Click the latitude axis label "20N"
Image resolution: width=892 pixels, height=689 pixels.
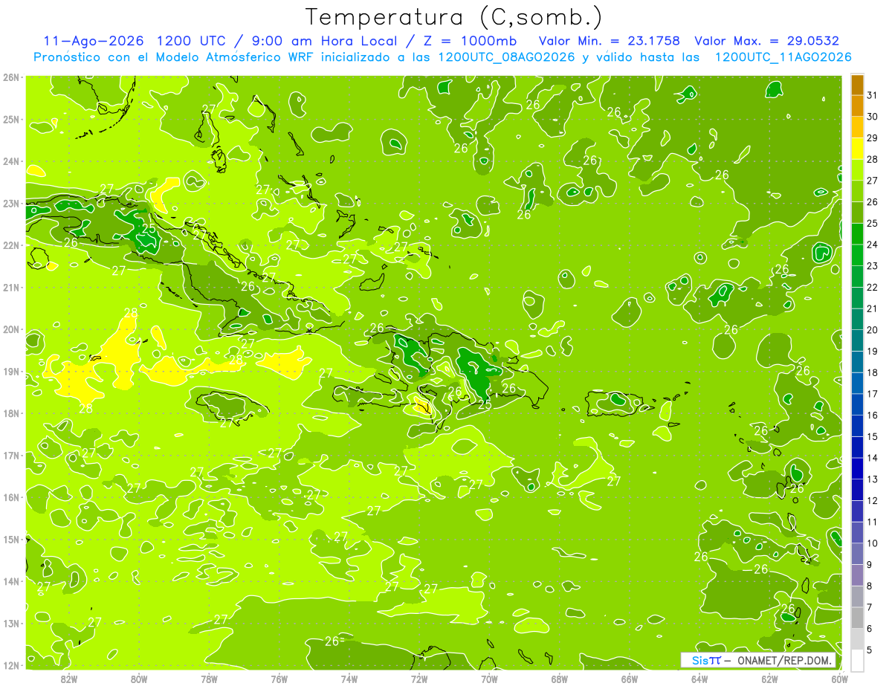point(10,329)
